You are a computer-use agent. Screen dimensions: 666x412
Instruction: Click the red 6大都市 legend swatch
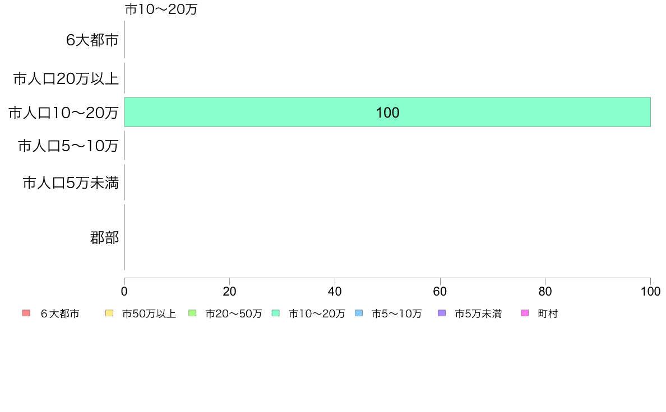[26, 313]
